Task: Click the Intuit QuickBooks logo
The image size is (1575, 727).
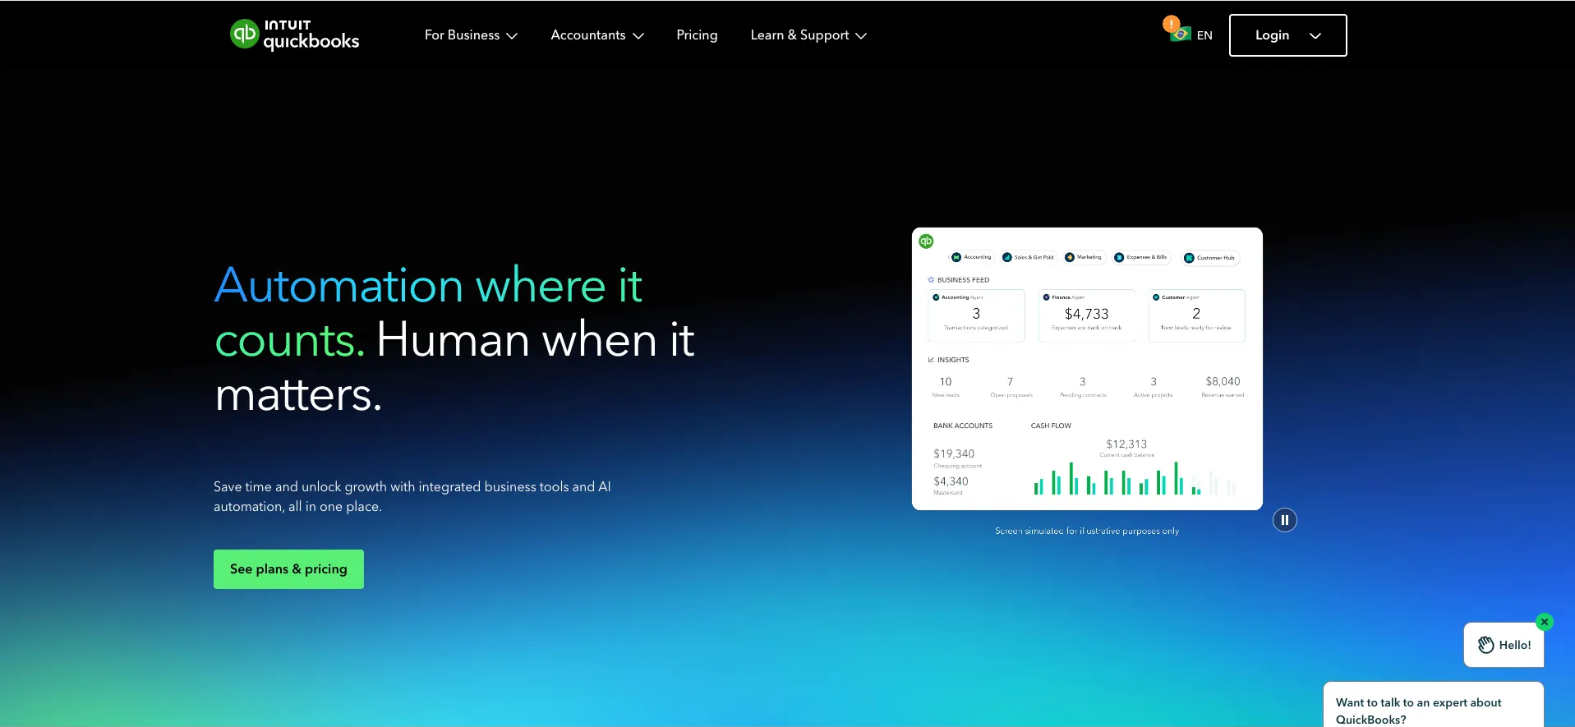Action: (x=295, y=35)
